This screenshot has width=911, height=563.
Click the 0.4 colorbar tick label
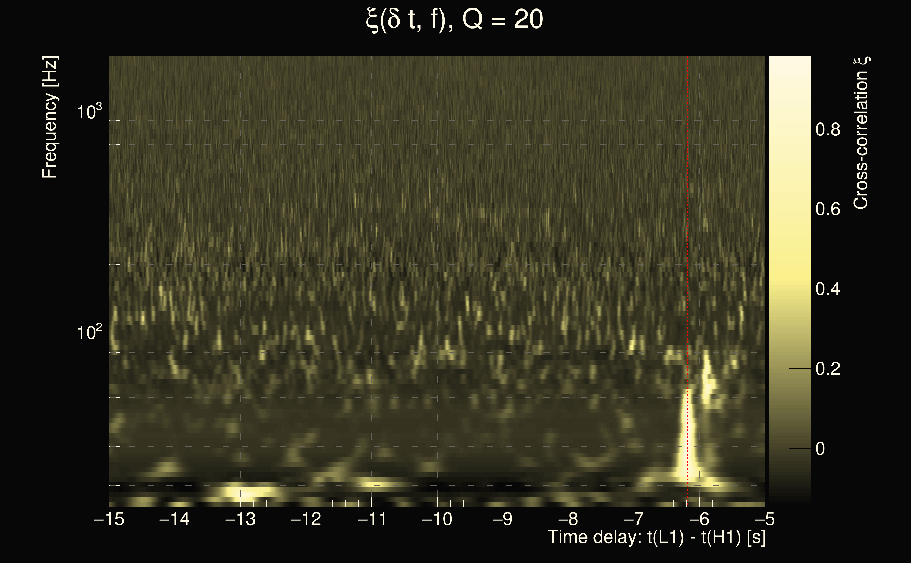828,289
